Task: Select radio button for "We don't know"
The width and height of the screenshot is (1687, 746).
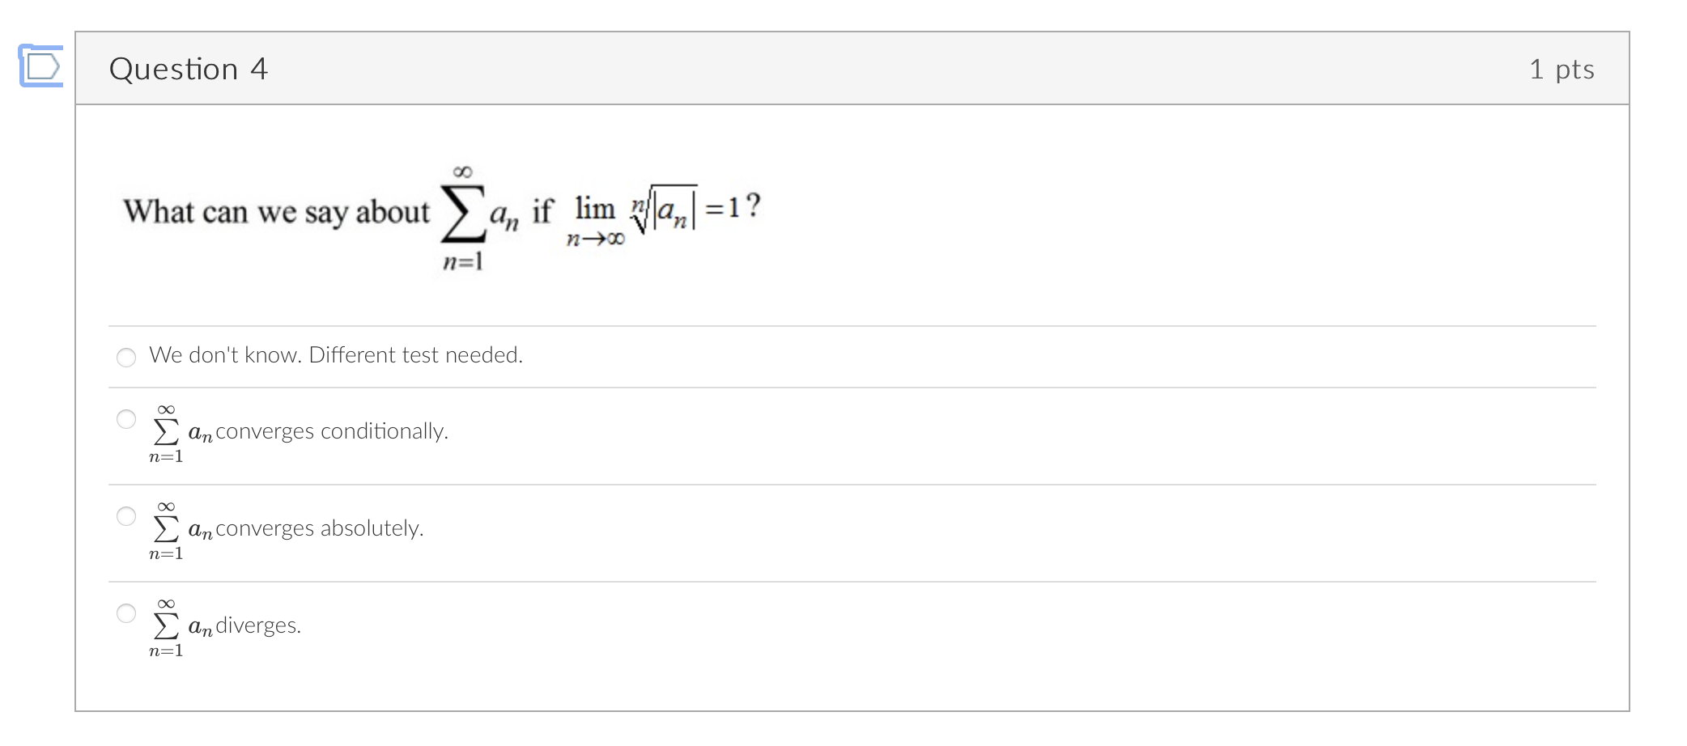Action: 126,357
